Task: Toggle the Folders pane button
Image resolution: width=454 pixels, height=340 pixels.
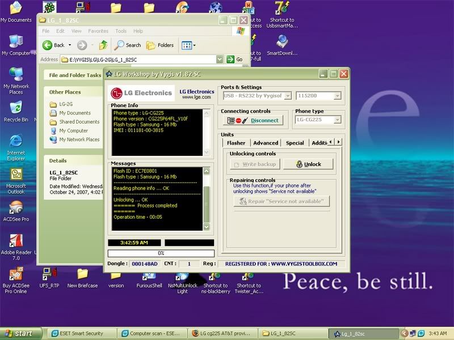Action: [x=160, y=45]
